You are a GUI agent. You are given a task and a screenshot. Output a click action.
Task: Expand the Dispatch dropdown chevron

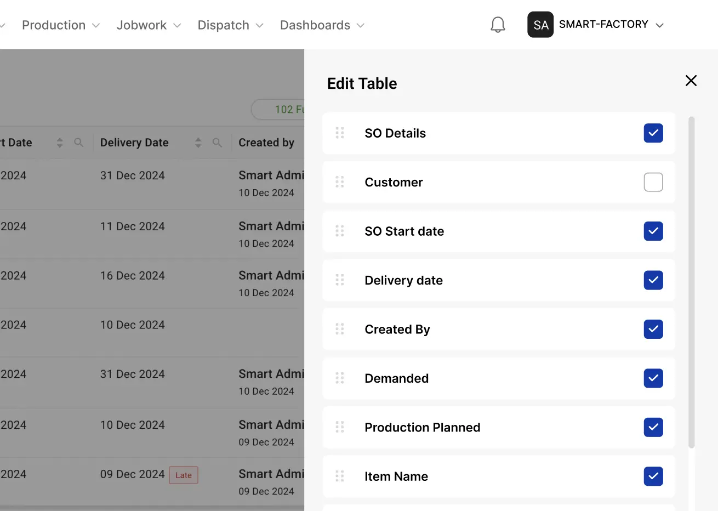[260, 26]
